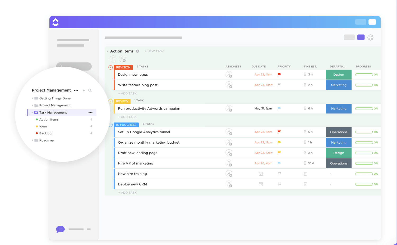
Task: Open the Backlog list in sidebar
Action: 45,133
